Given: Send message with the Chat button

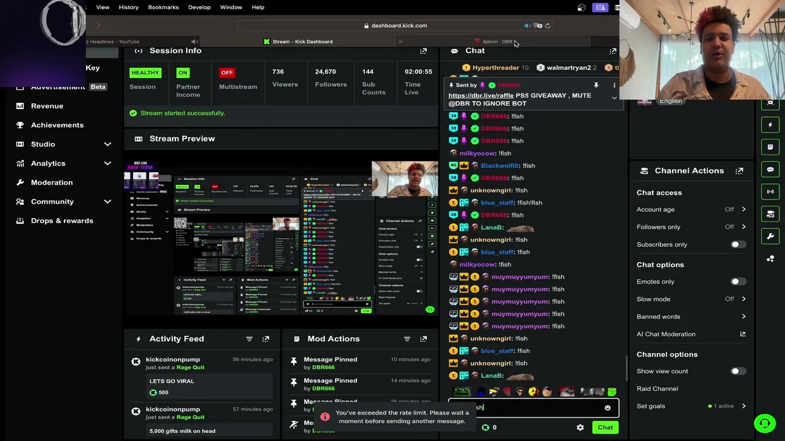Looking at the screenshot, I should (x=605, y=428).
